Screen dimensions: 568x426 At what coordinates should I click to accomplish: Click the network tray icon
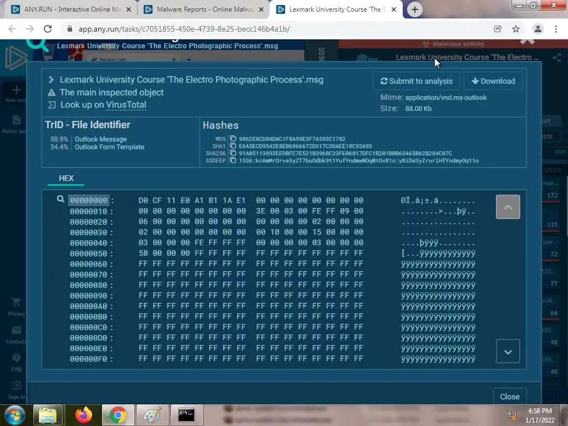coord(512,415)
